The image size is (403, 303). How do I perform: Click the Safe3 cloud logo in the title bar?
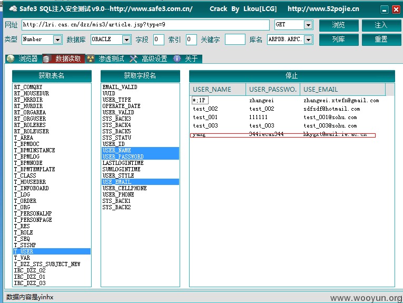13,9
